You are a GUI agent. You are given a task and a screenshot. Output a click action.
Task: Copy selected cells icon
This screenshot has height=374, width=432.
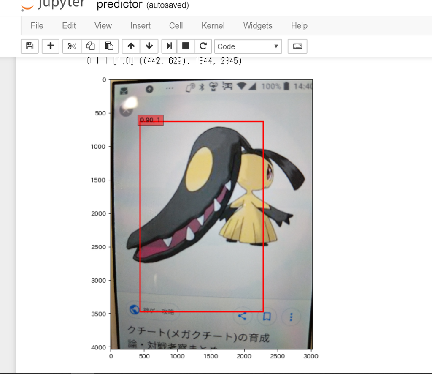[x=90, y=46]
